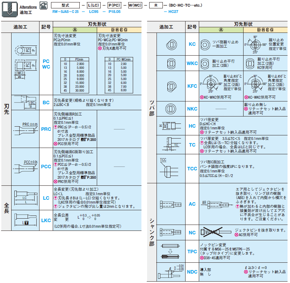Select the W(WC) field in the order code
Image resolution: width=290 pixels, height=283 pixels.
[135, 6]
